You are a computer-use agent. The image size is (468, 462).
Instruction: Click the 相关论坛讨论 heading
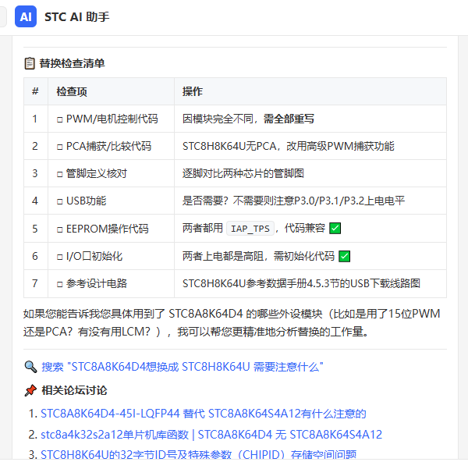point(74,390)
